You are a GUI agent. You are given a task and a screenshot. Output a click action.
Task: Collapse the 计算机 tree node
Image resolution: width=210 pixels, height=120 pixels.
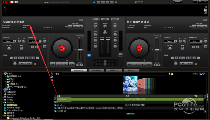tap(3, 74)
